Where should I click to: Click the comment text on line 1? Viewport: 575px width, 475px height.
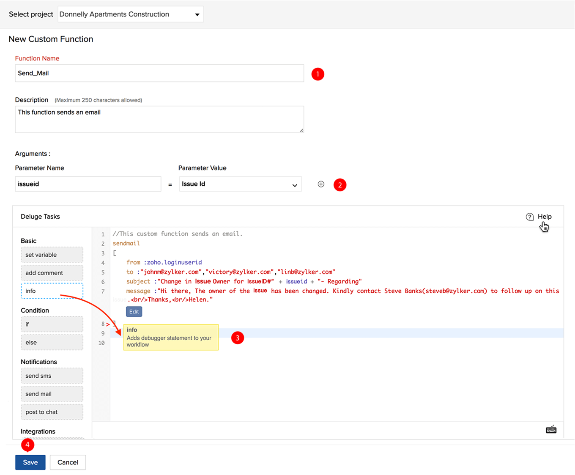[x=178, y=233]
